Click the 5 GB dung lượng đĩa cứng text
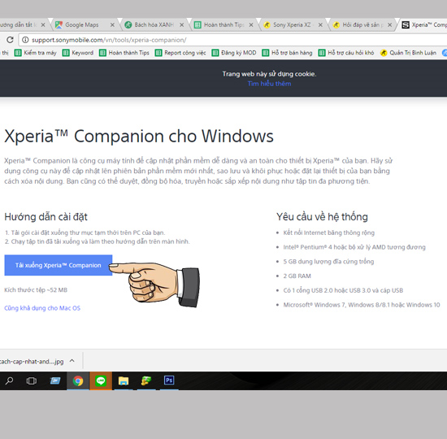The width and height of the screenshot is (447, 439). click(328, 262)
